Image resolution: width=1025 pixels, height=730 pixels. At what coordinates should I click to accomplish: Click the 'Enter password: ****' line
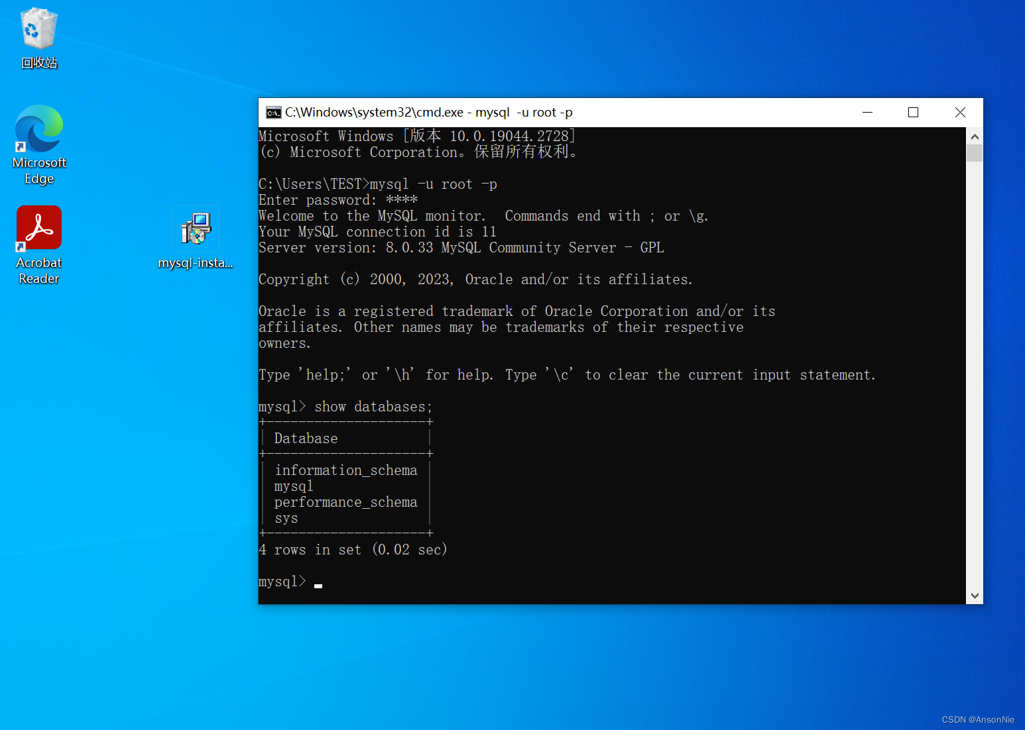pyautogui.click(x=338, y=200)
